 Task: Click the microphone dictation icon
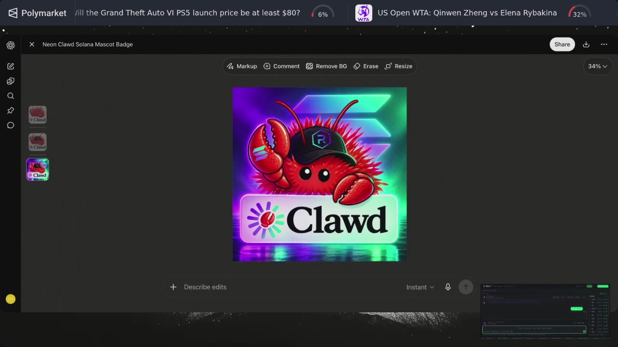[x=448, y=287]
